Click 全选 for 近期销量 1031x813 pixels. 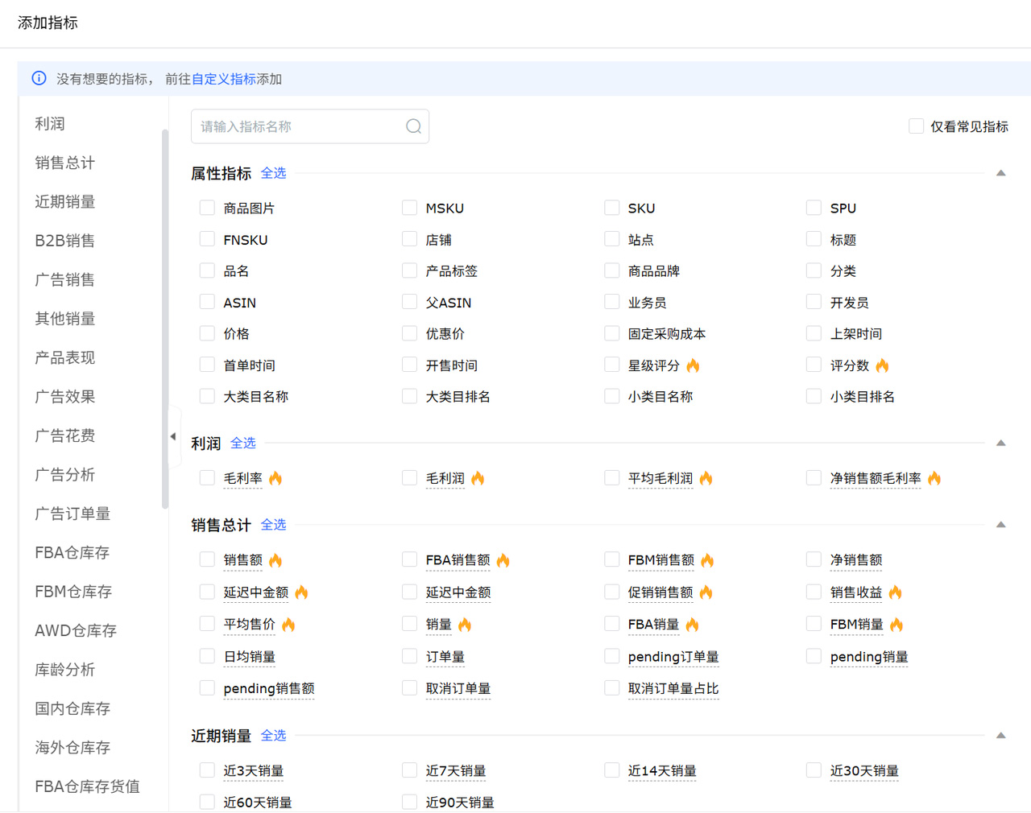tap(273, 736)
